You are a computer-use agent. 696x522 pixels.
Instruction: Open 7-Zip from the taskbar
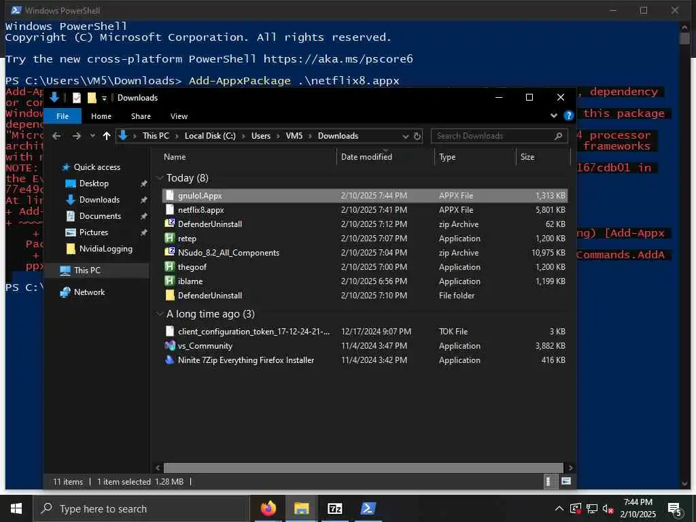pyautogui.click(x=334, y=508)
